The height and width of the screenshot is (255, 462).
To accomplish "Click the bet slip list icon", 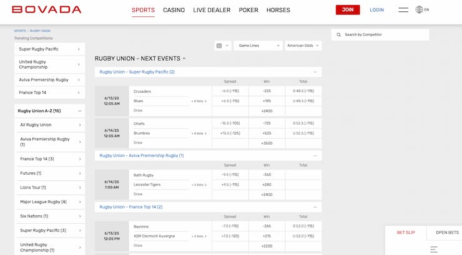I will pyautogui.click(x=434, y=249).
